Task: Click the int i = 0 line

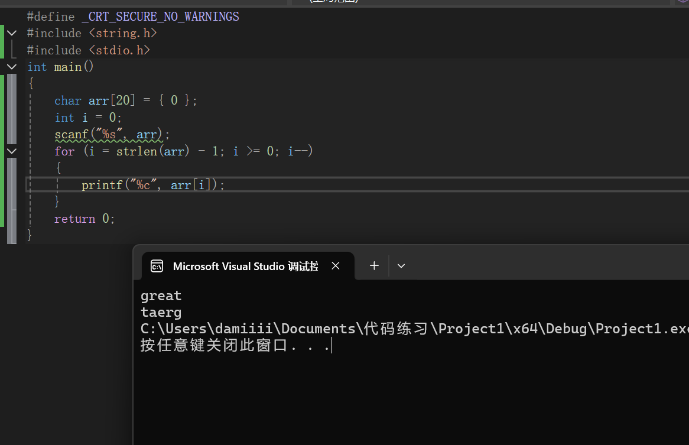Action: (x=88, y=118)
